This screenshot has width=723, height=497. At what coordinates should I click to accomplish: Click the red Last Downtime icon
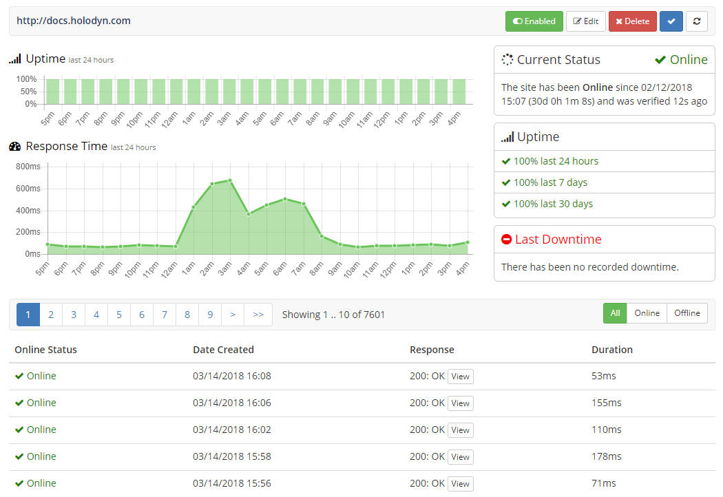click(x=507, y=240)
